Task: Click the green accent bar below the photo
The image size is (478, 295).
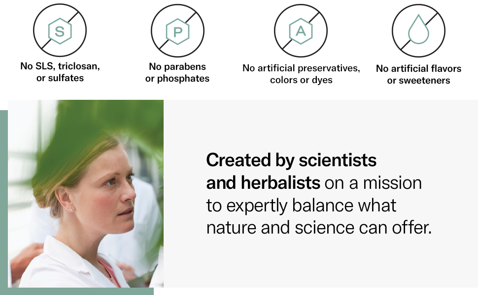Action: (x=79, y=291)
